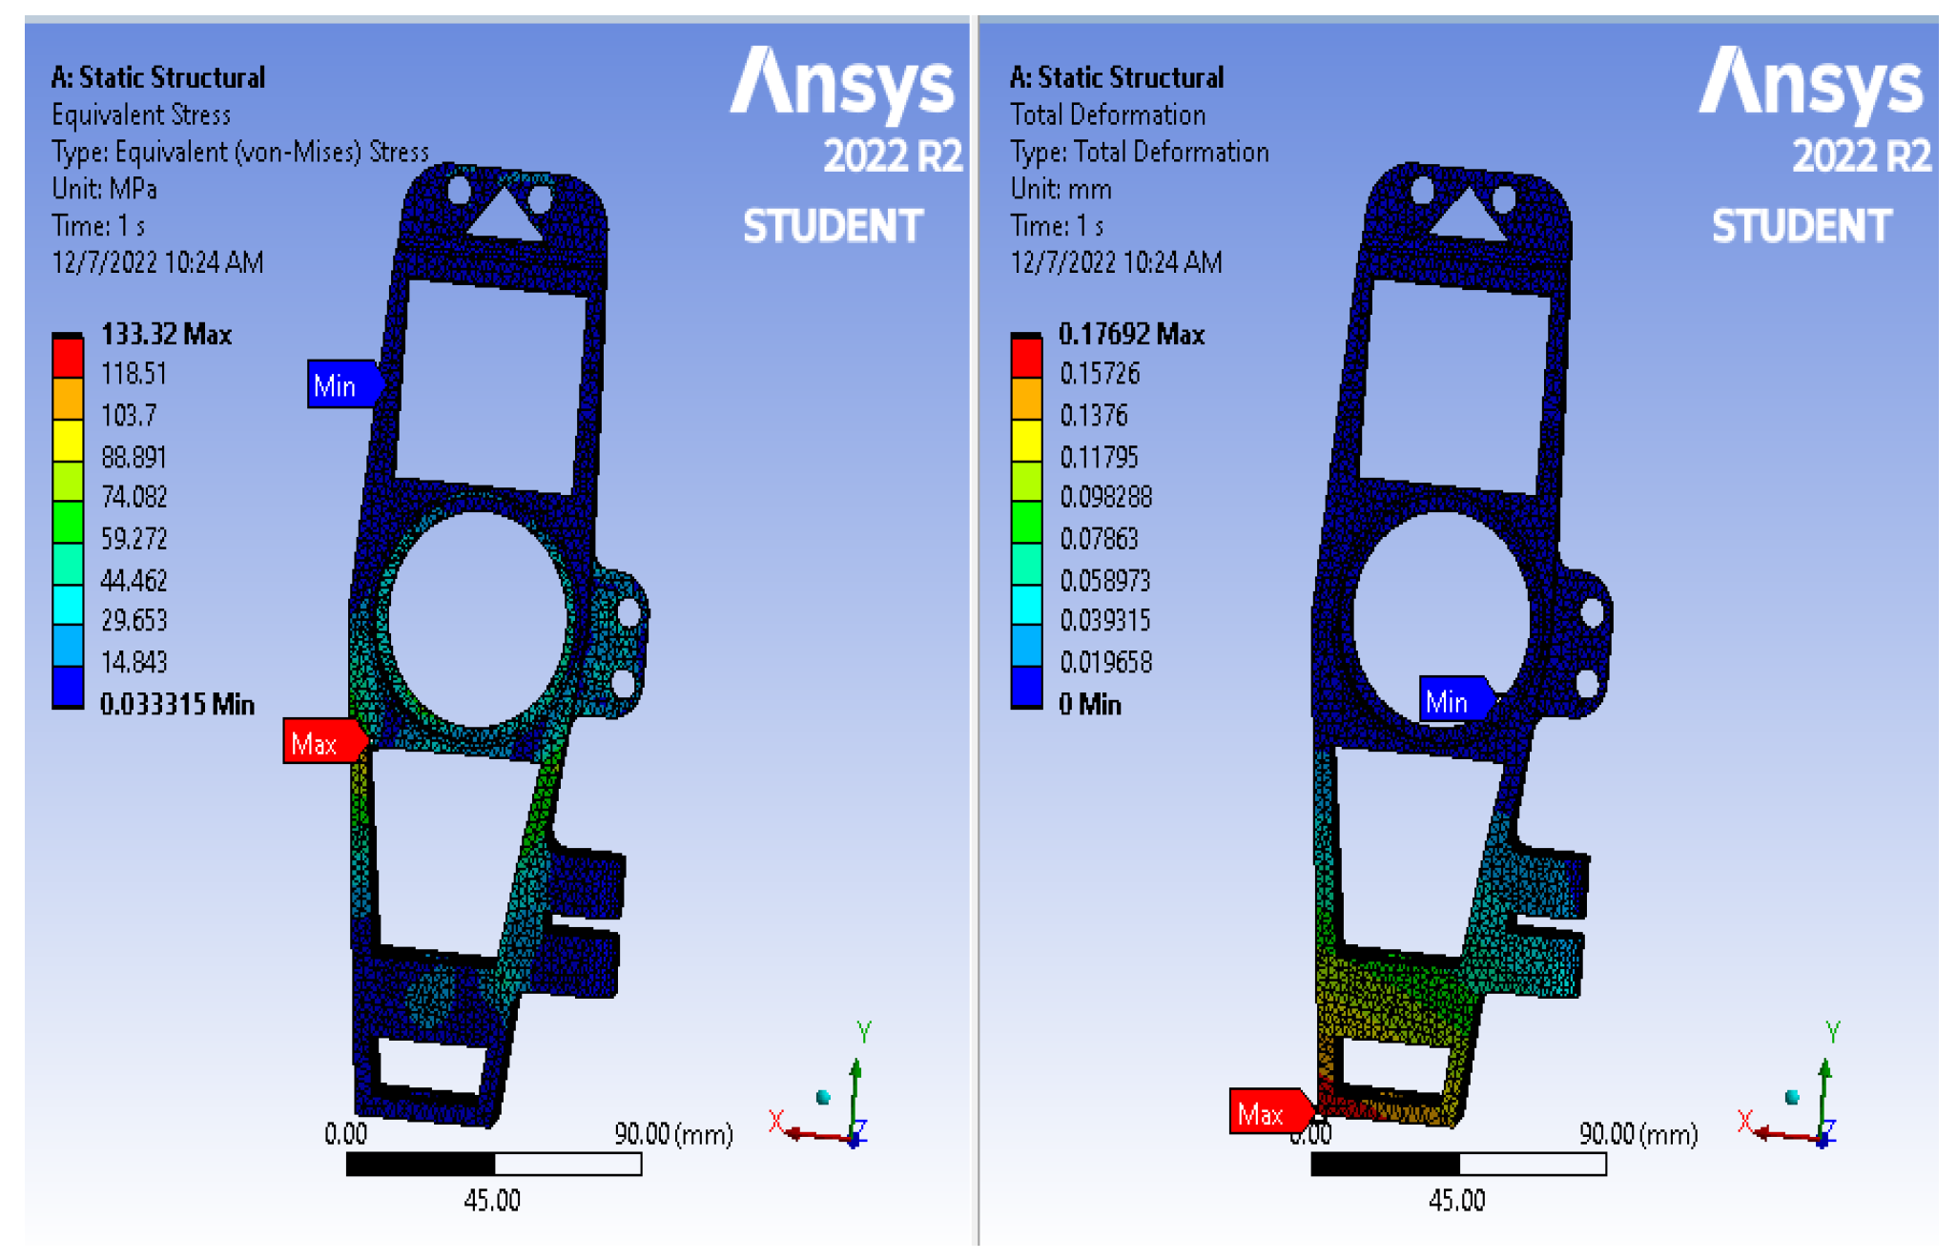
Task: Click the scale ruler bar in deformation view
Action: [x=1458, y=1164]
